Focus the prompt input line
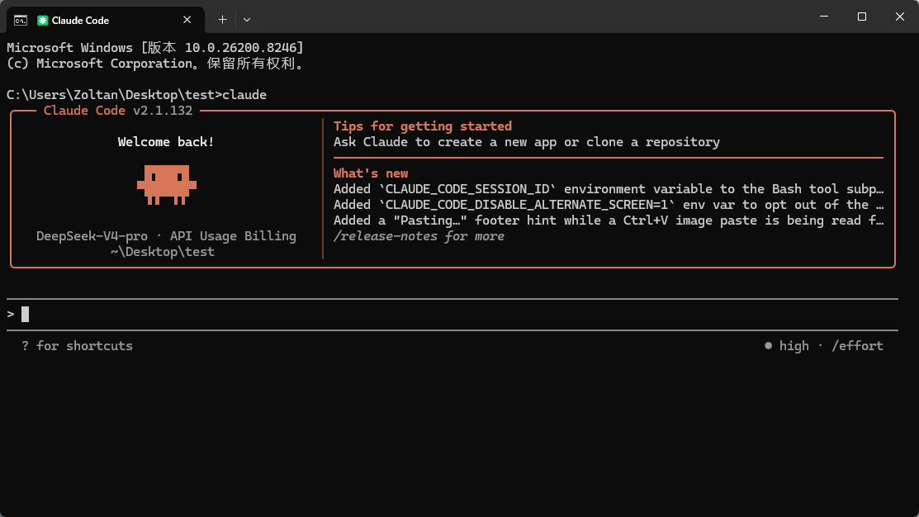Screen dimensions: 919x517 pyautogui.click(x=452, y=314)
